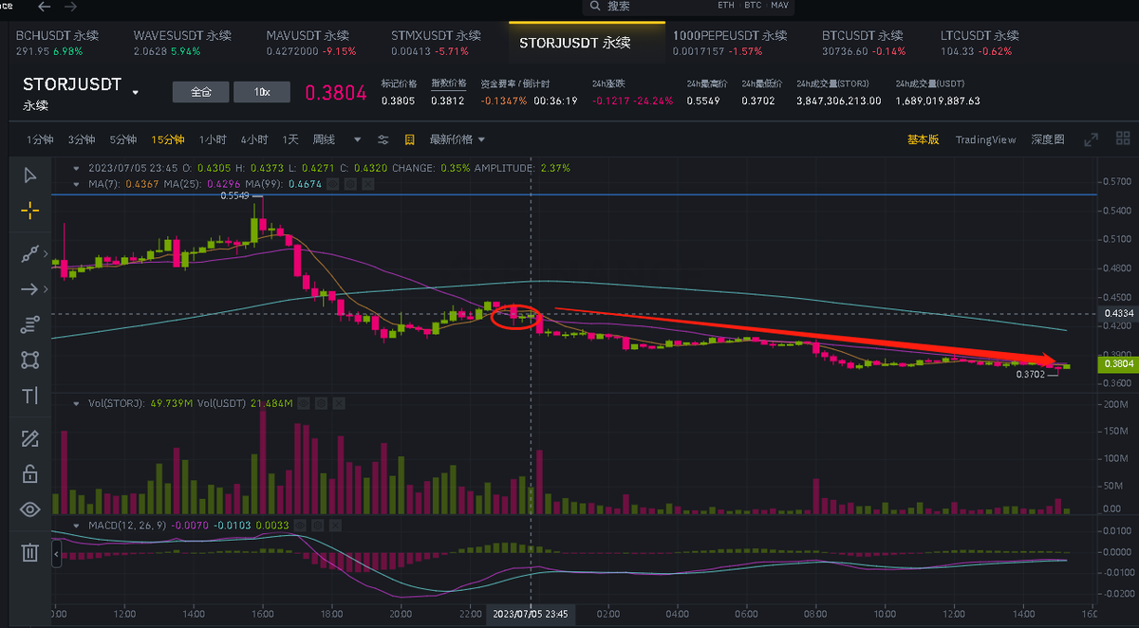This screenshot has width=1139, height=628.
Task: Adjust leverage via 10x button
Action: 262,92
